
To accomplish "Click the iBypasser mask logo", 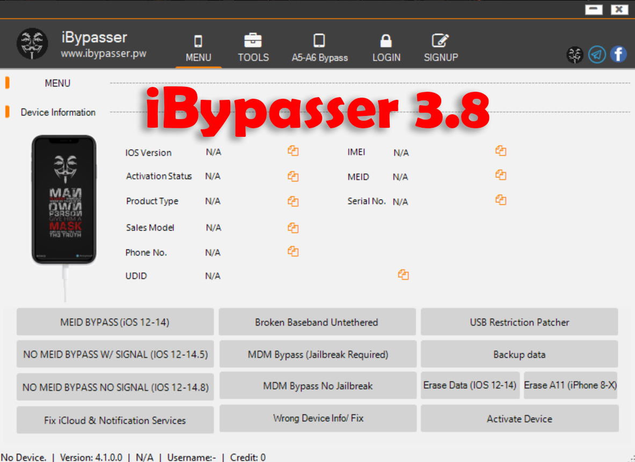I will click(32, 43).
